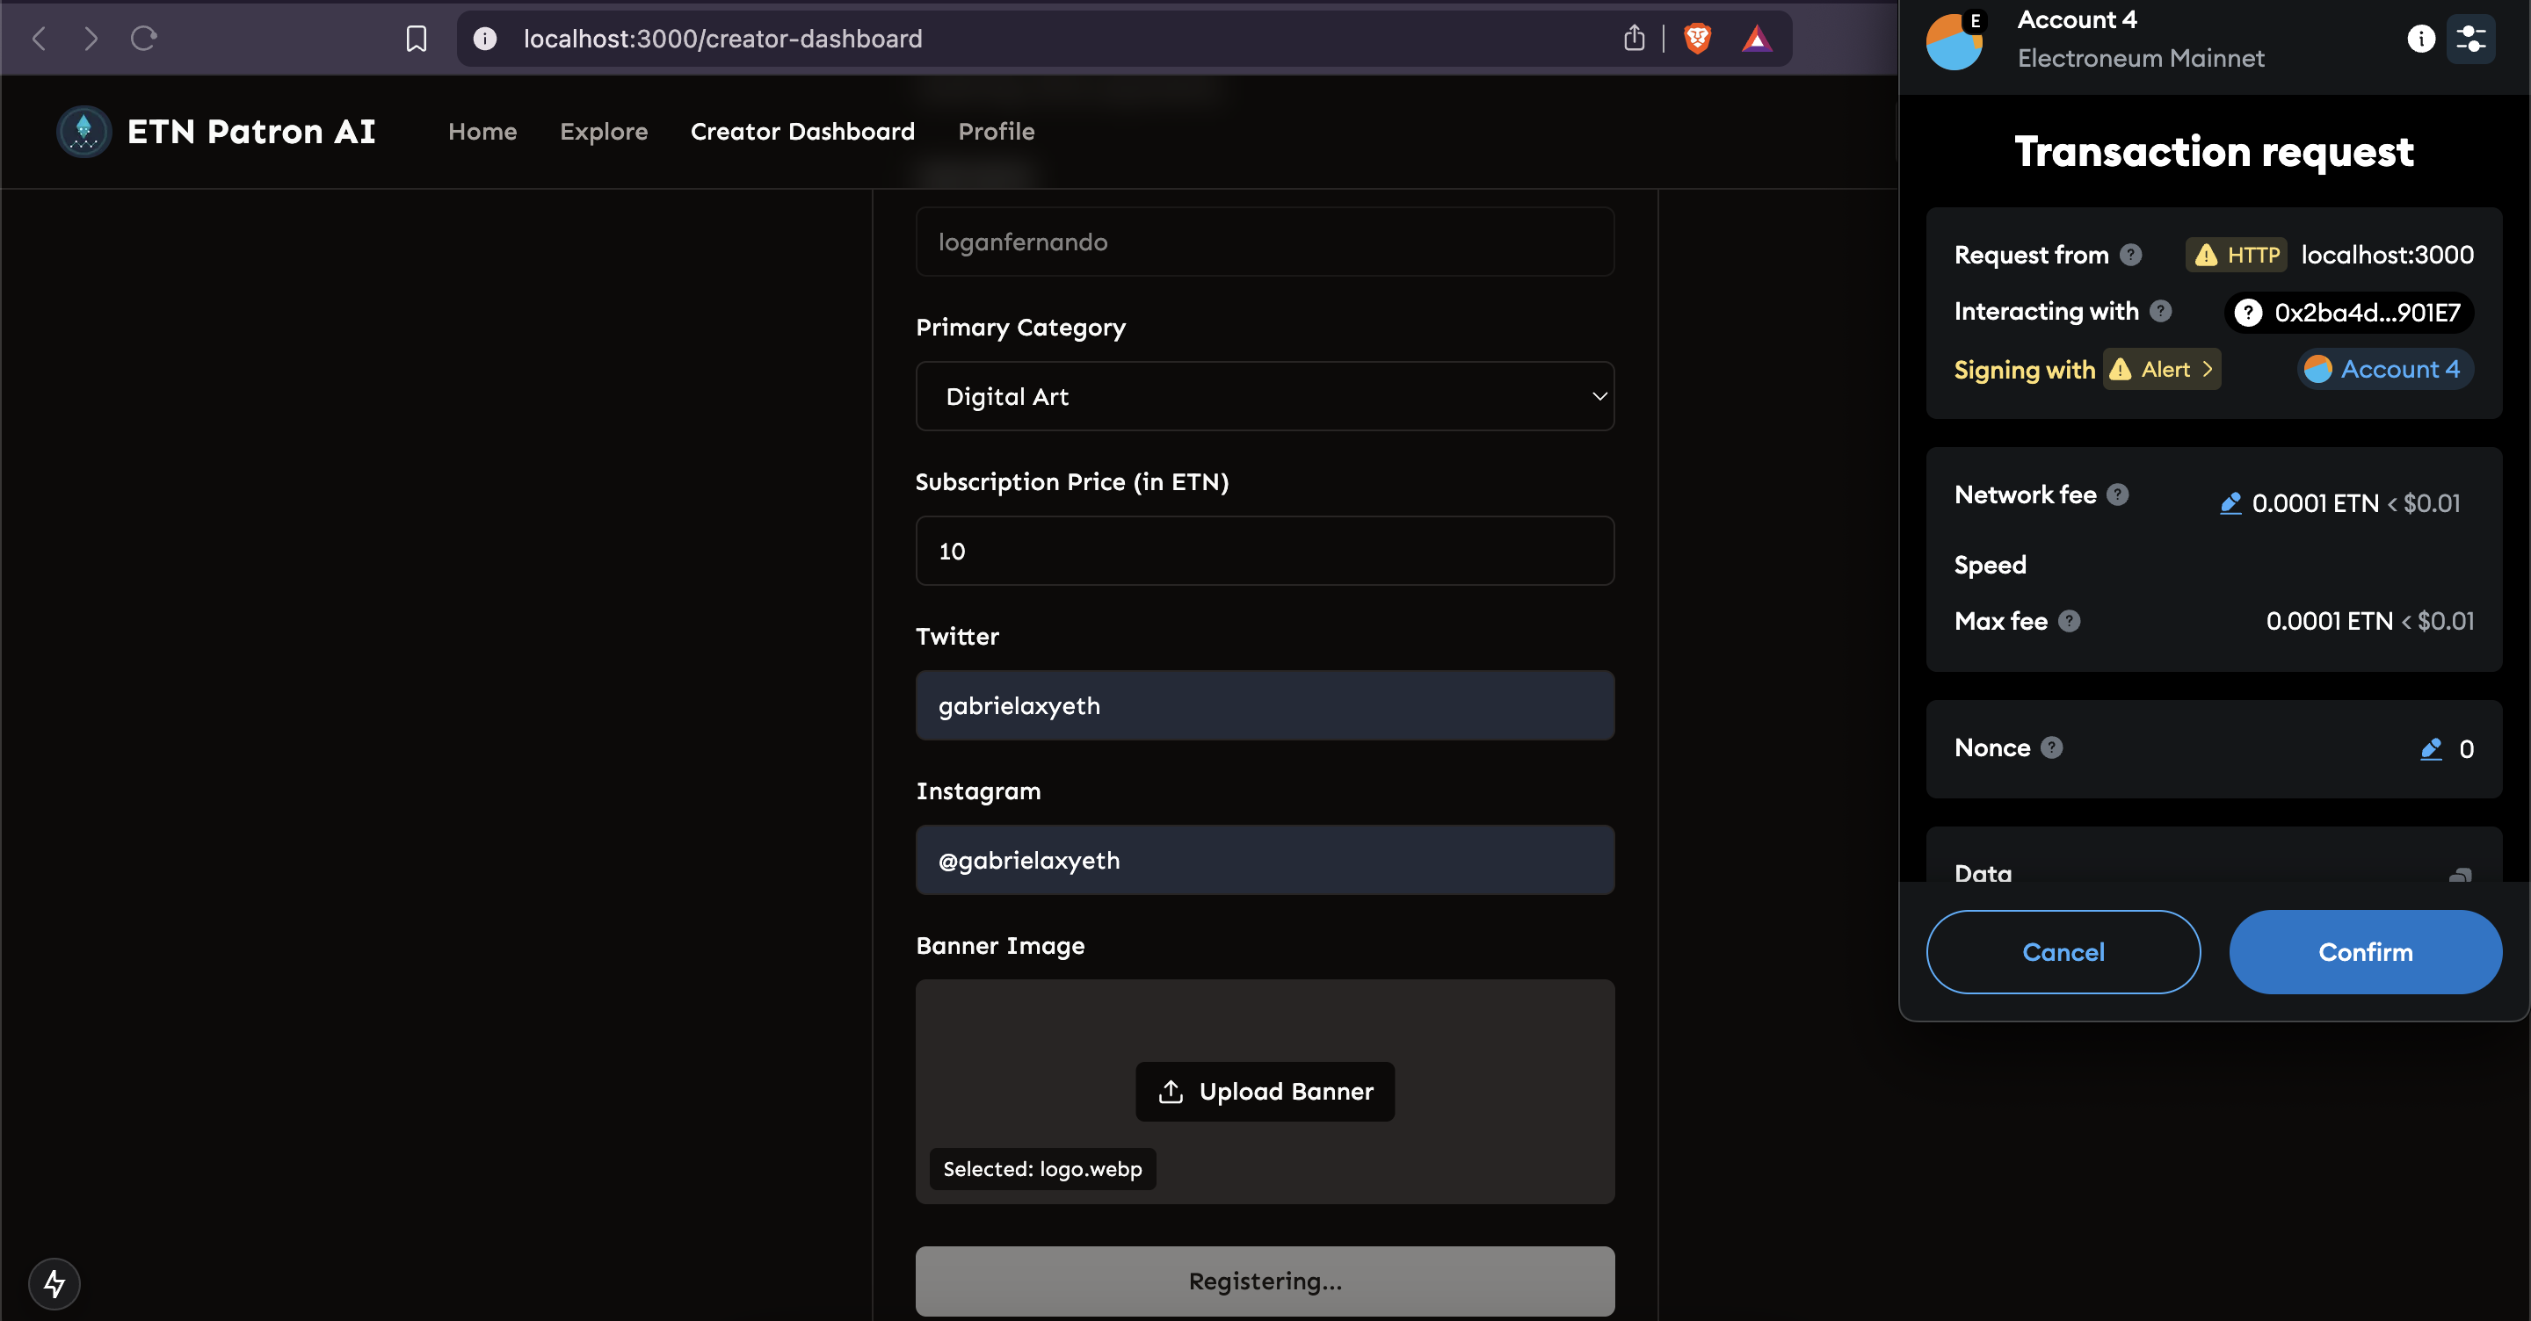
Task: Open MetaMask advanced settings sliders icon
Action: coord(2470,39)
